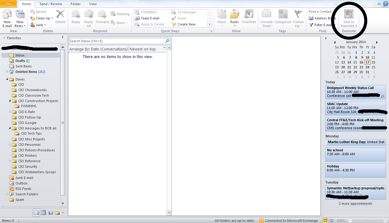Open the Categorize menu
The height and width of the screenshot is (223, 389).
coord(283,19)
